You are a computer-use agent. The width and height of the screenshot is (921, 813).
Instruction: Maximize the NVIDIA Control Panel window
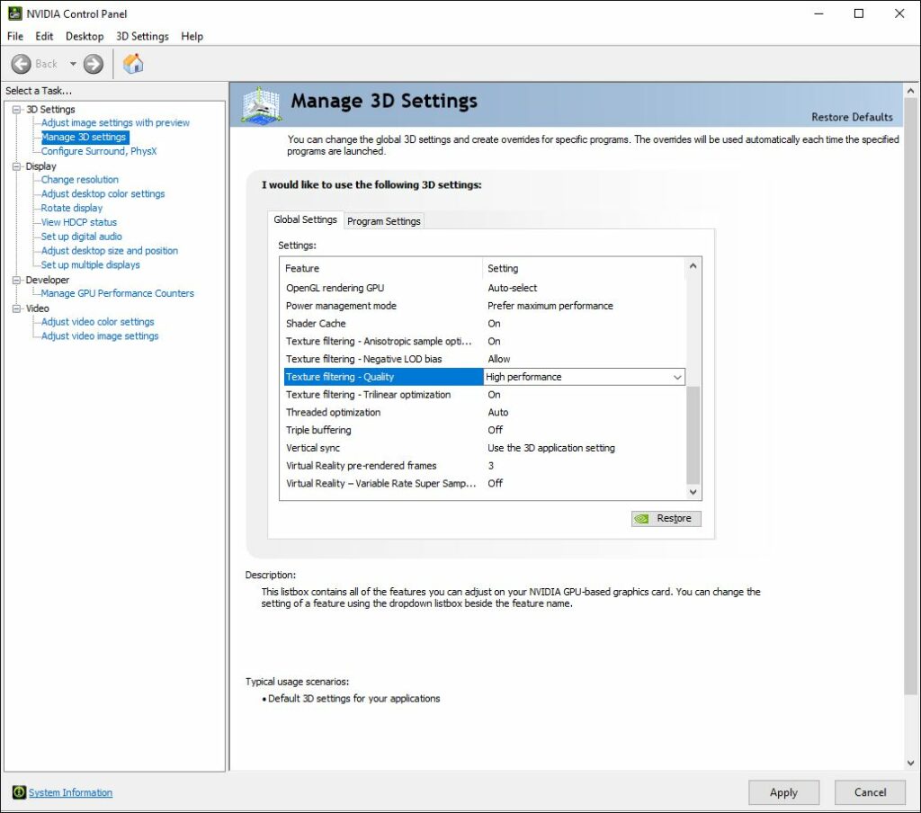pos(859,13)
